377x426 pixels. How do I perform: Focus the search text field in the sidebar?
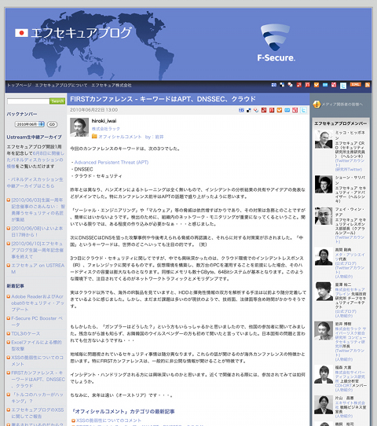pos(28,101)
